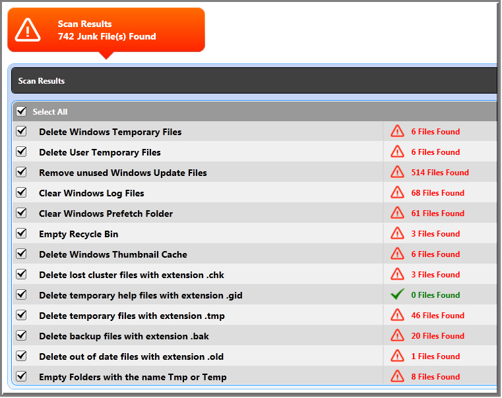The height and width of the screenshot is (398, 502).
Task: Toggle Delete Windows Temporary Files checkbox
Action: click(x=22, y=131)
